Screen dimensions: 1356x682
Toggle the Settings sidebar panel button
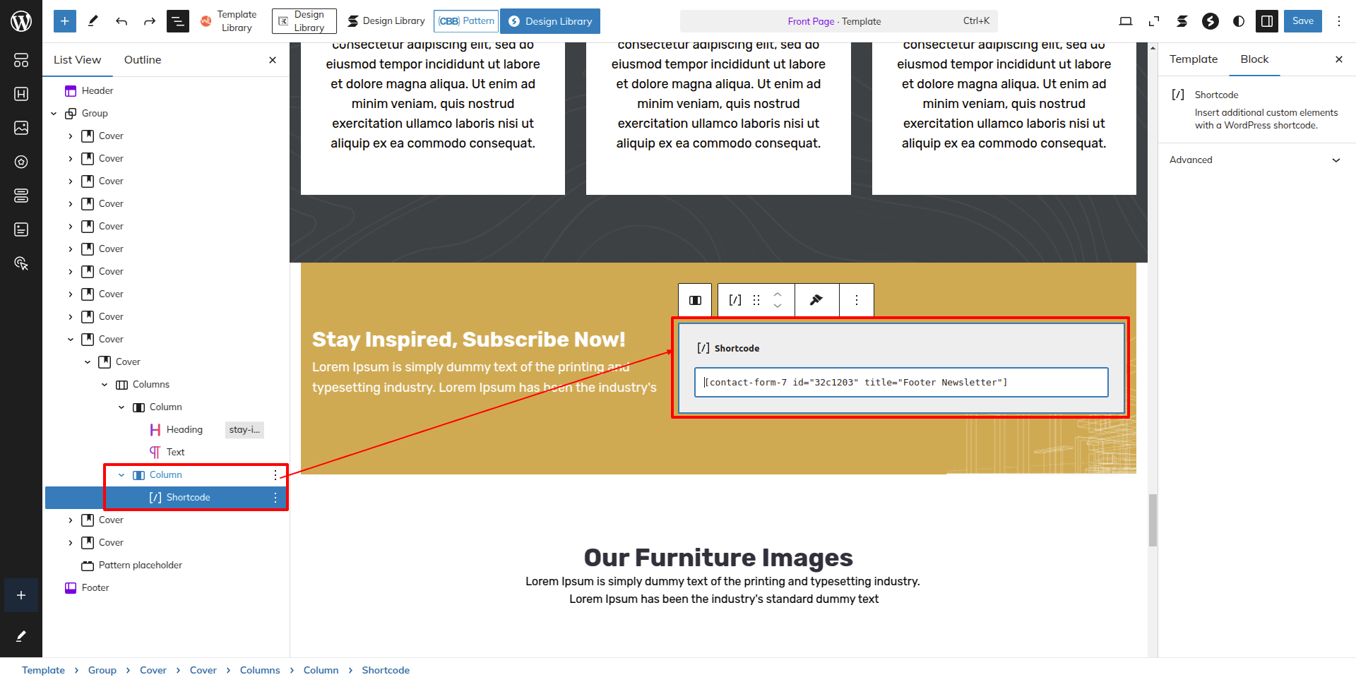[1267, 21]
